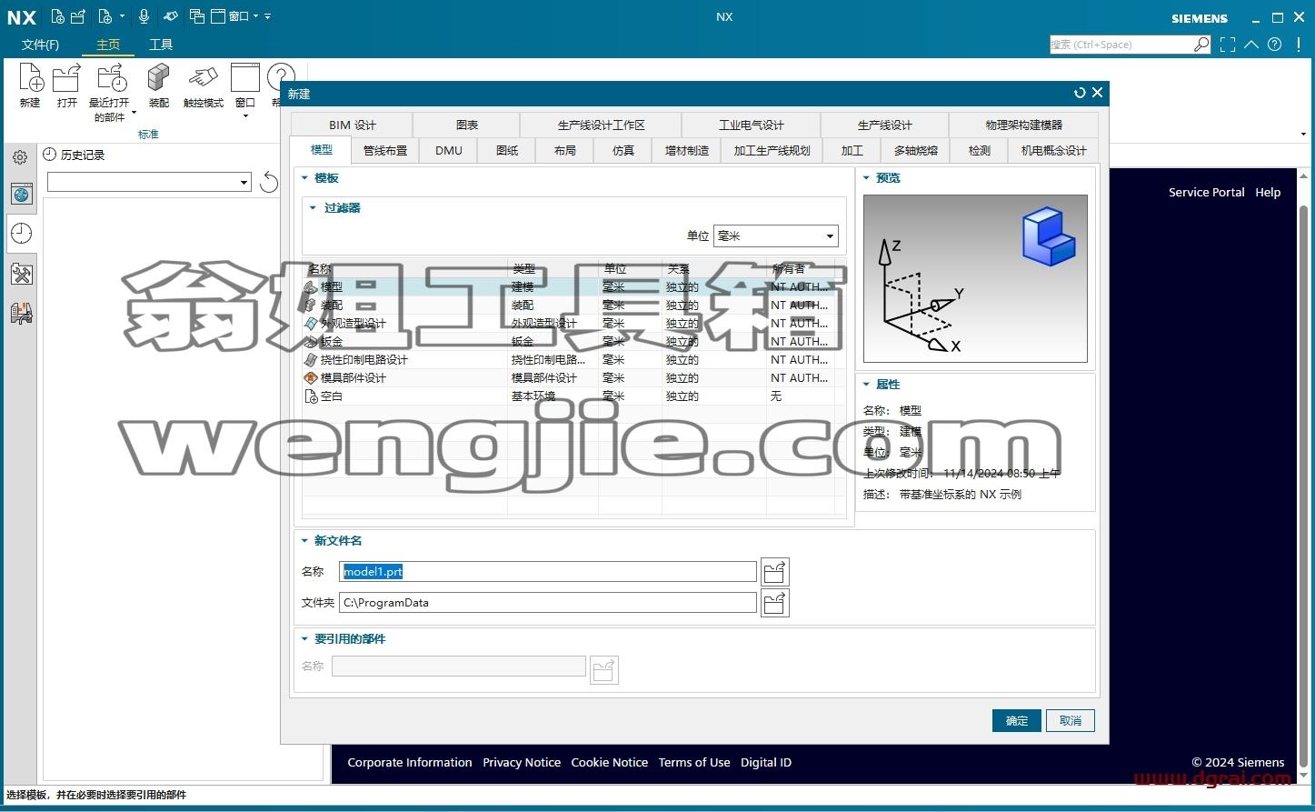Click the single window icon in title bar

(x=217, y=16)
